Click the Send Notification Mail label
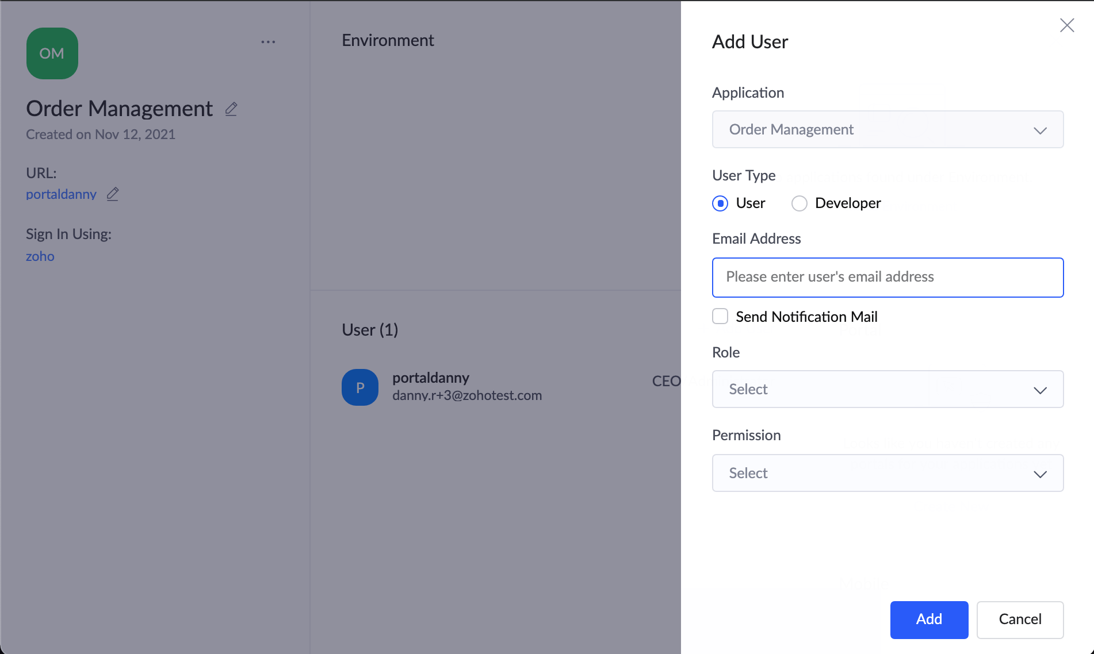This screenshot has height=654, width=1094. [806, 317]
